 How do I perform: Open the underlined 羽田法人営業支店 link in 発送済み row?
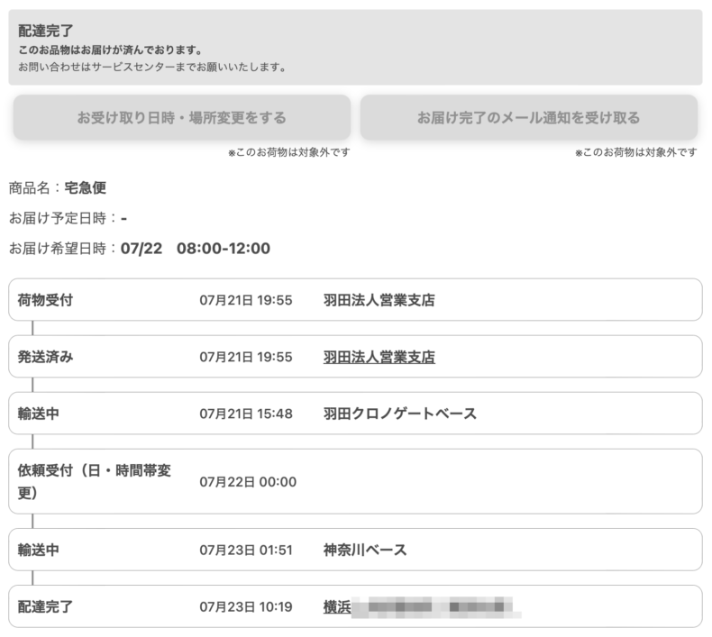pos(379,357)
